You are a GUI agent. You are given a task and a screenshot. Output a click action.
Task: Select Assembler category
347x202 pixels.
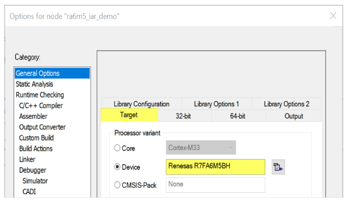(52, 116)
